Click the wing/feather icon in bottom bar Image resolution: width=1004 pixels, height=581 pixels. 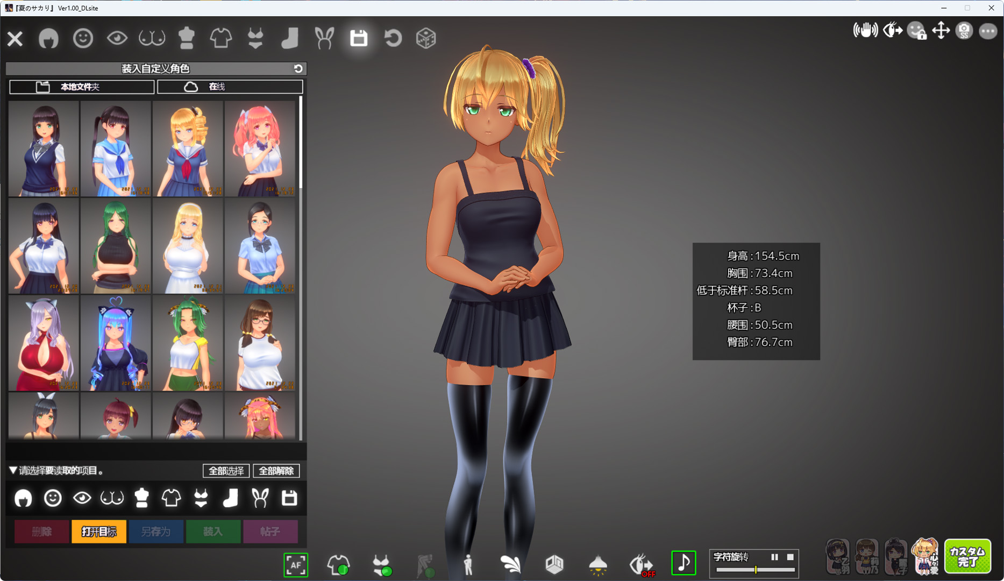point(511,565)
